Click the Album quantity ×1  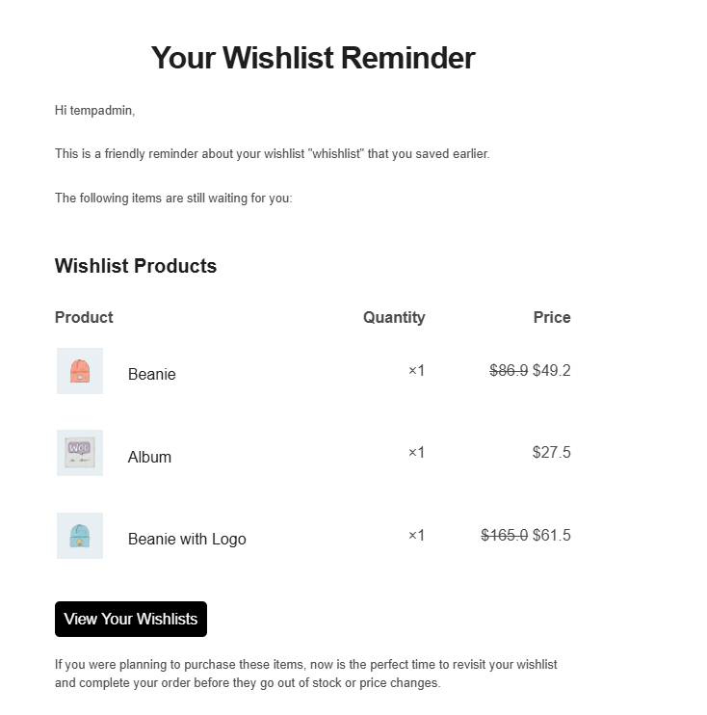pos(416,453)
